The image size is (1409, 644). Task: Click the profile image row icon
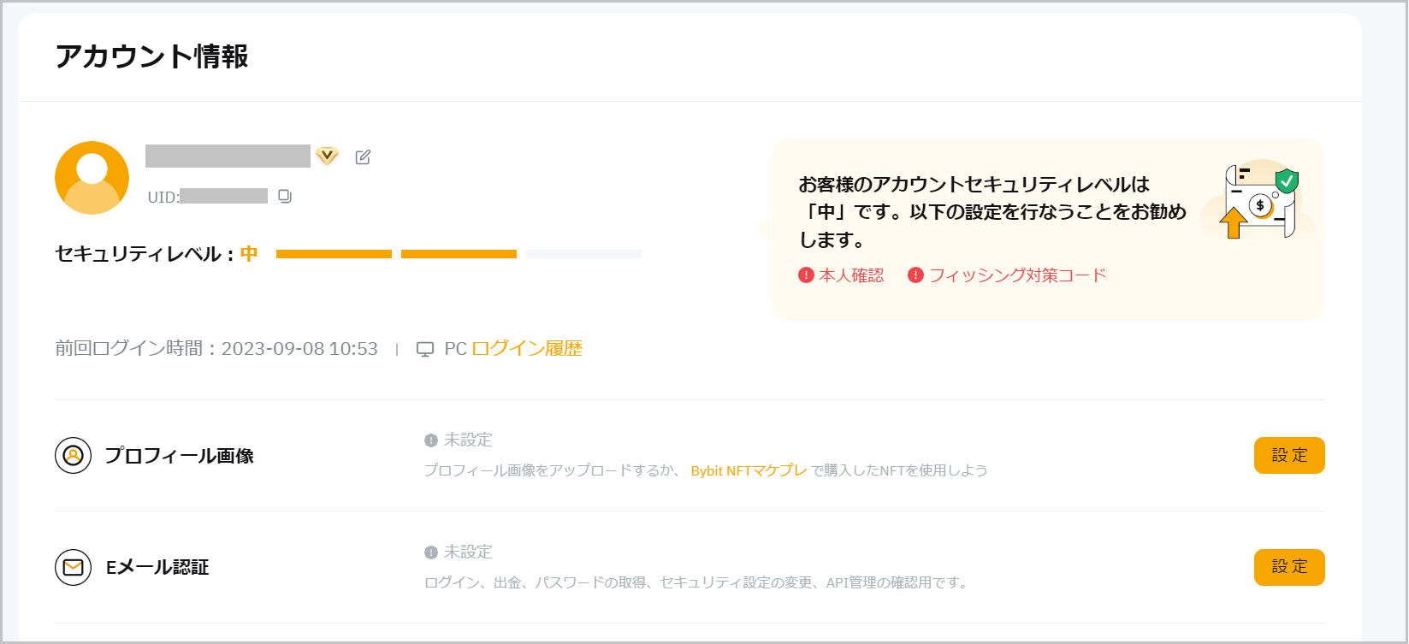73,456
